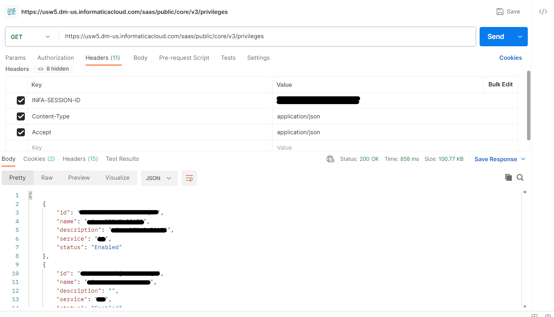Click the network globe icon near Status
Screen dimensions: 554x317
[330, 159]
